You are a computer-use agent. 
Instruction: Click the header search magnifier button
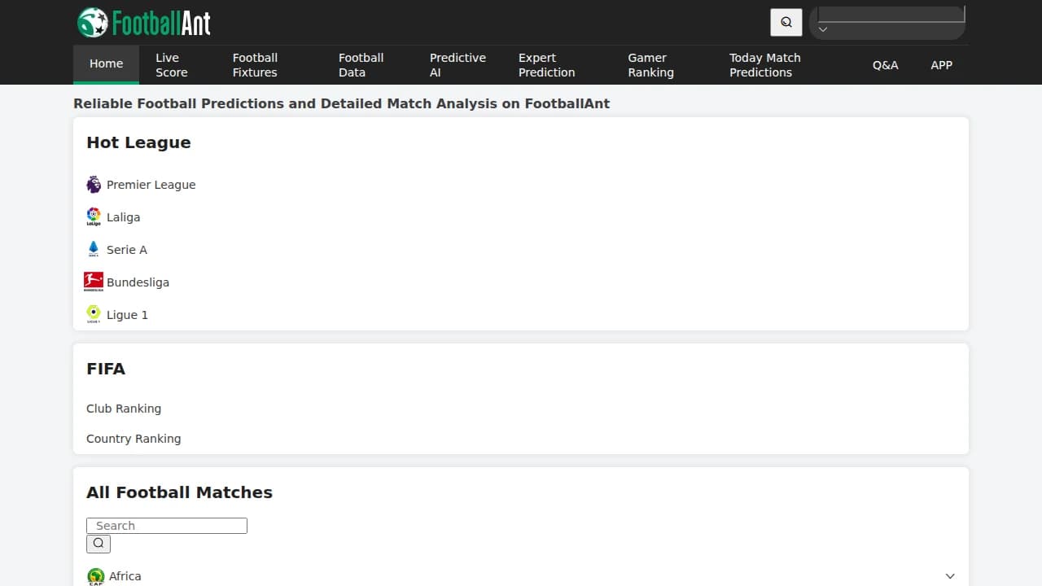pyautogui.click(x=786, y=23)
